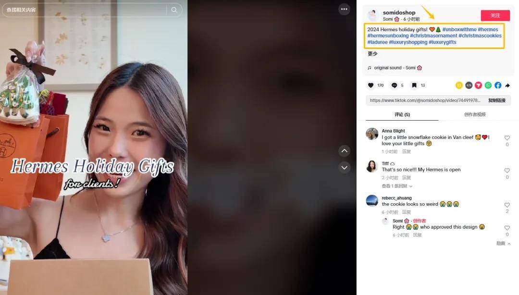Screen dimensions: 519x295
Task: Reply to rebecc_ahuang's comment
Action: click(407, 212)
